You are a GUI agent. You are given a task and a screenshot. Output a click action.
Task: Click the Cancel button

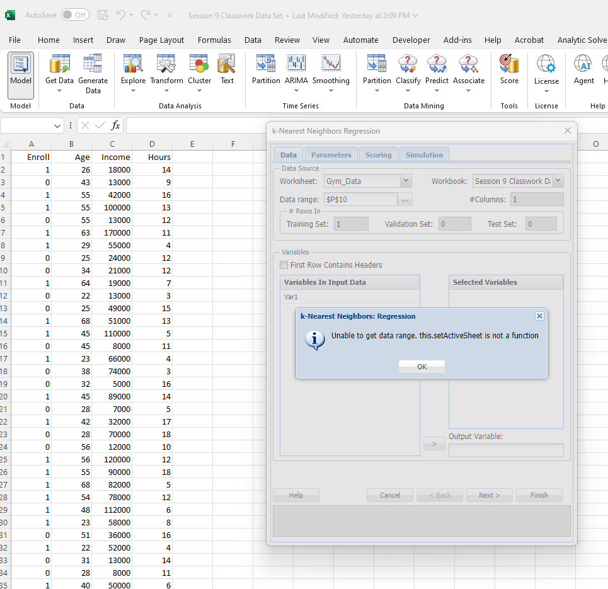coord(390,495)
